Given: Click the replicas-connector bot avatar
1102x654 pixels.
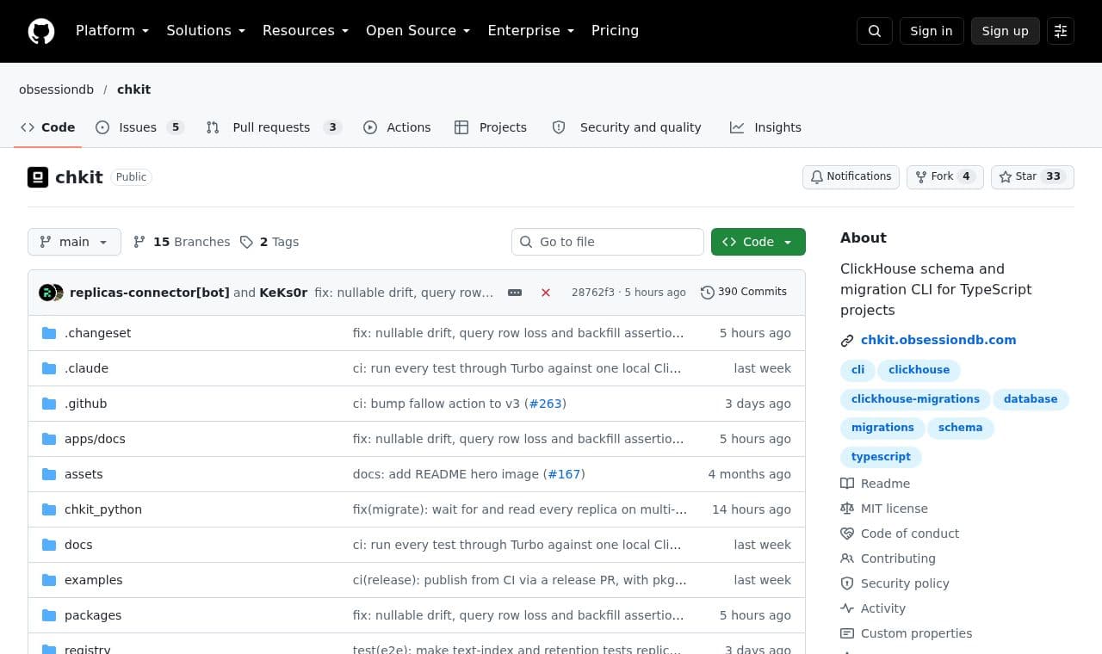Looking at the screenshot, I should (x=46, y=293).
